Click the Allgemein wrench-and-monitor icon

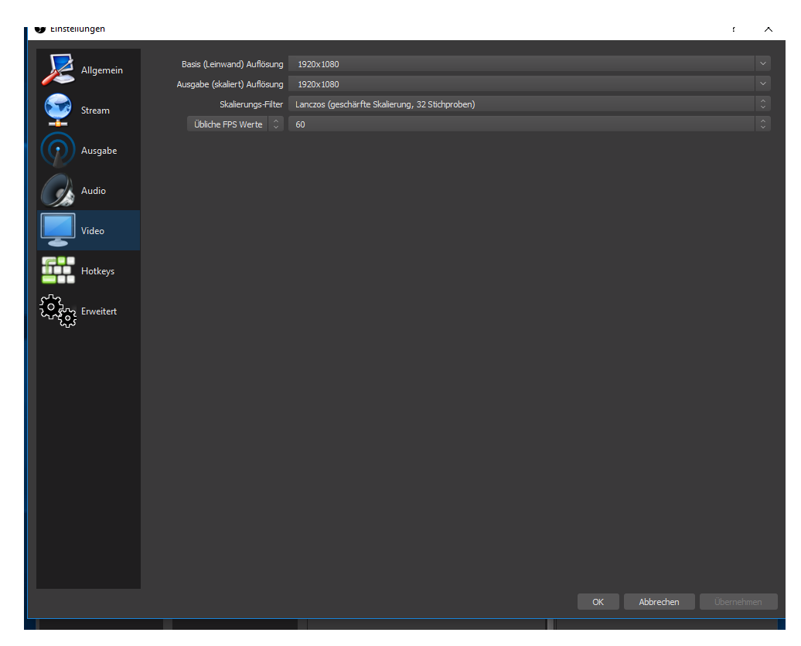pos(58,70)
